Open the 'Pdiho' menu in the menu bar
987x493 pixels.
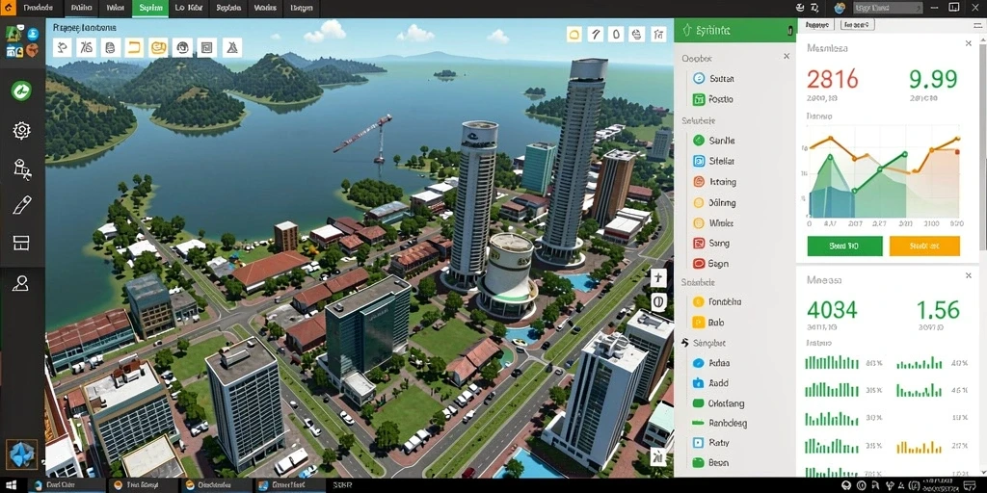click(x=81, y=8)
